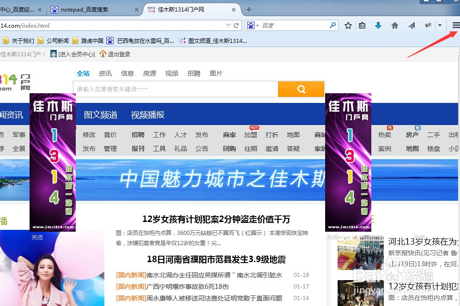Click the site keyword search input
This screenshot has height=306, width=460.
pos(176,89)
